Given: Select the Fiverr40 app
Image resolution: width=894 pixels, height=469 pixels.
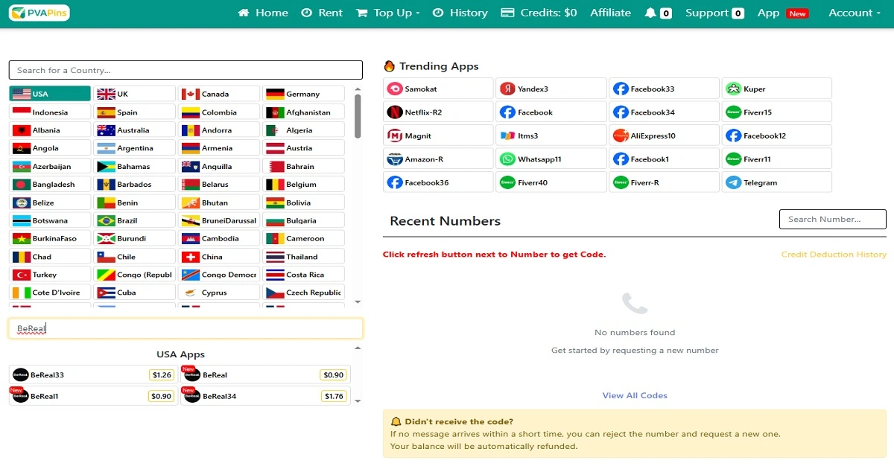Looking at the screenshot, I should [x=551, y=182].
